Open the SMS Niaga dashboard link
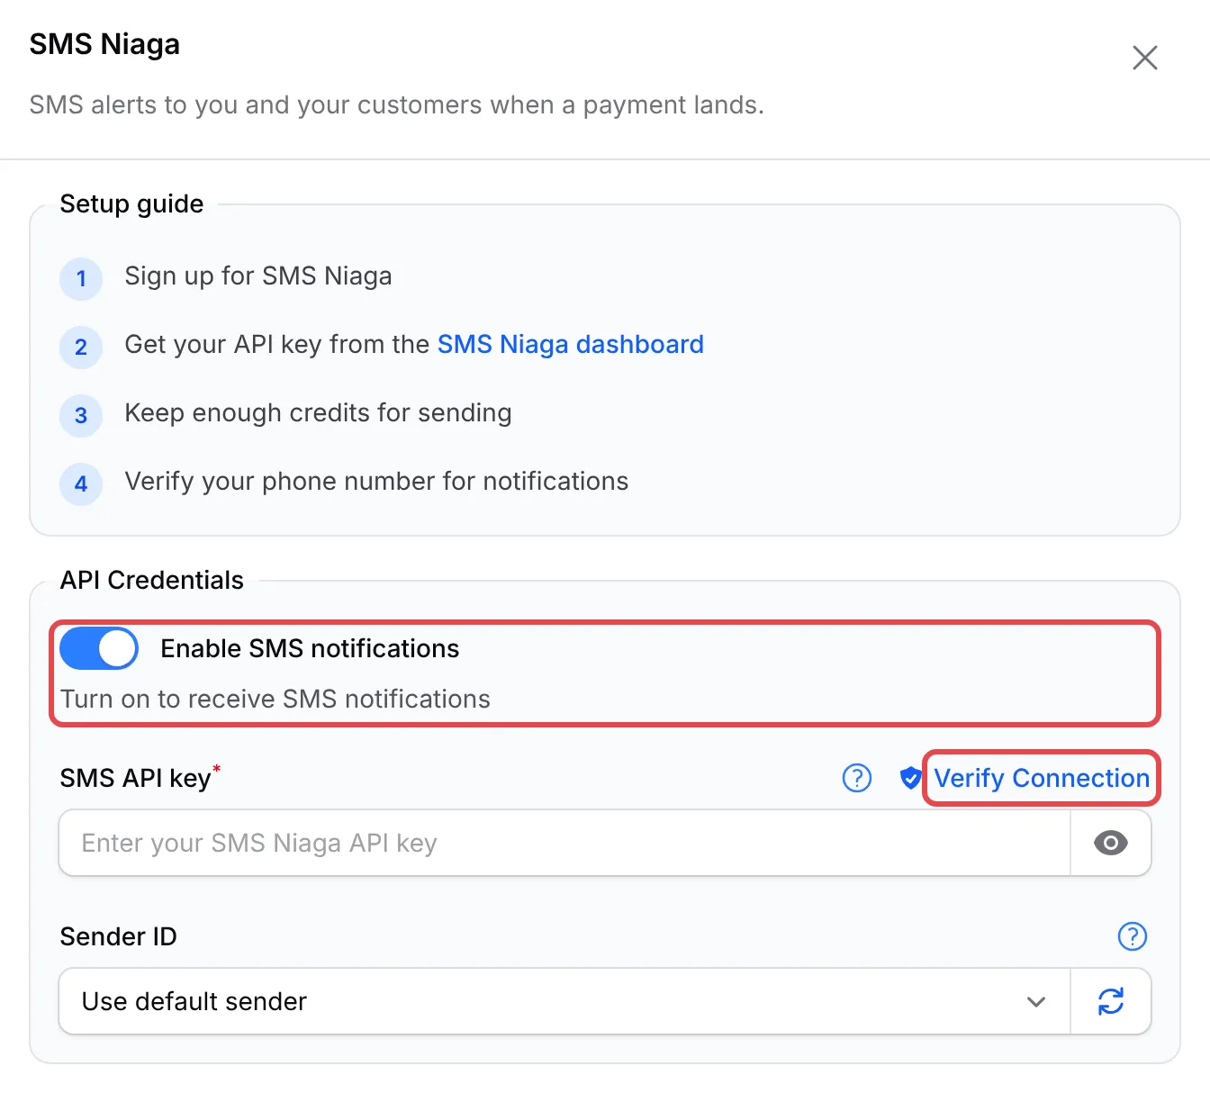 pyautogui.click(x=571, y=344)
